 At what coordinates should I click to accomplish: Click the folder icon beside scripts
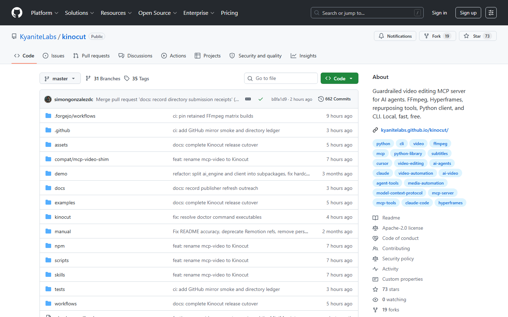48,260
